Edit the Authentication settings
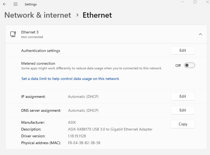Image resolution: width=210 pixels, height=155 pixels. (x=183, y=50)
